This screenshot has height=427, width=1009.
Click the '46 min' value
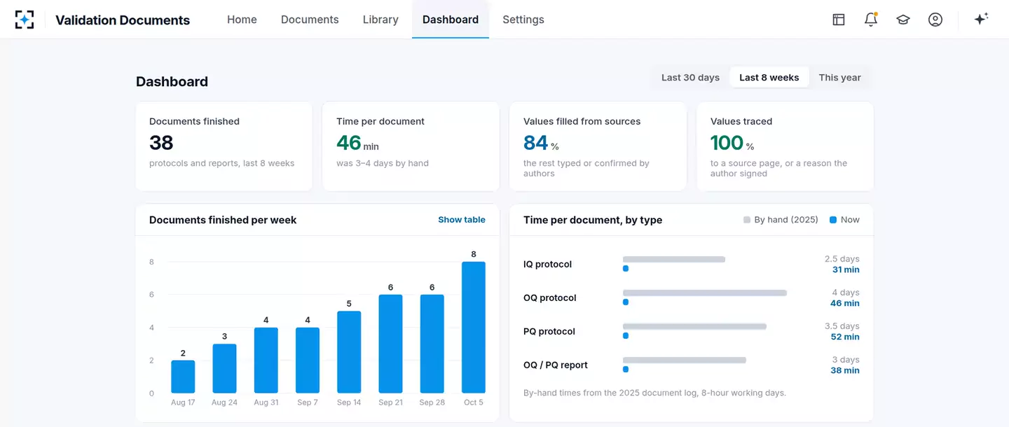357,143
